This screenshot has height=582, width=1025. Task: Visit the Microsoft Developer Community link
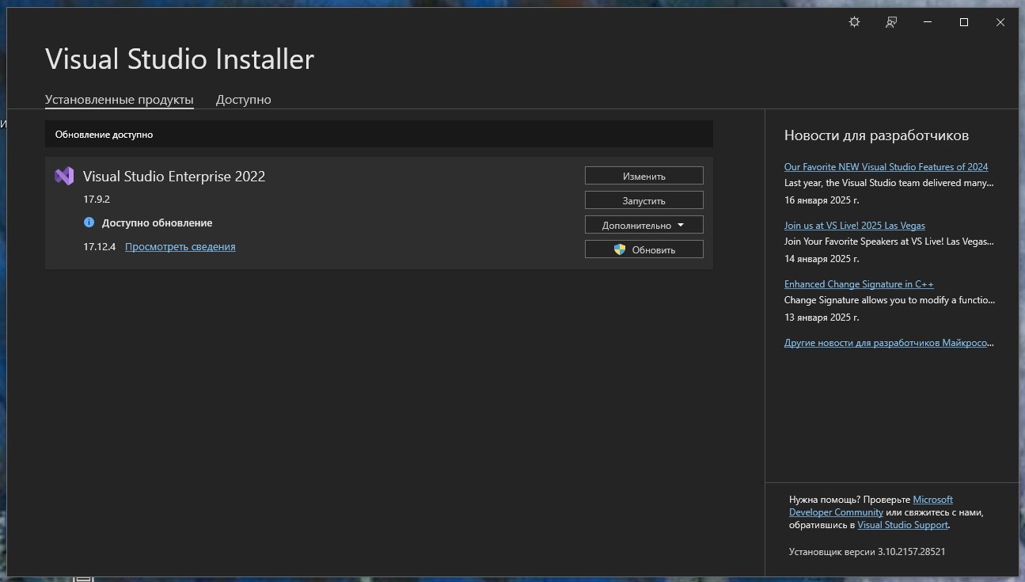point(836,512)
